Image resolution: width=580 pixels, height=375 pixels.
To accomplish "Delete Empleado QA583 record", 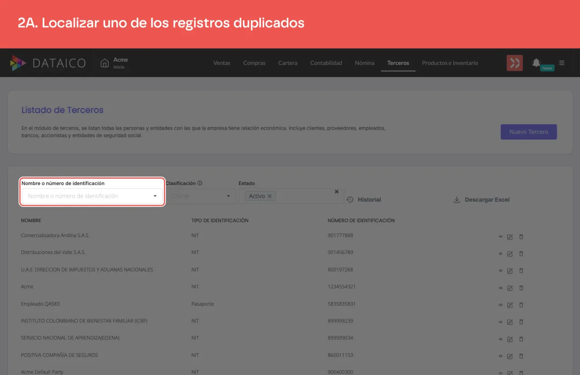I will (521, 305).
